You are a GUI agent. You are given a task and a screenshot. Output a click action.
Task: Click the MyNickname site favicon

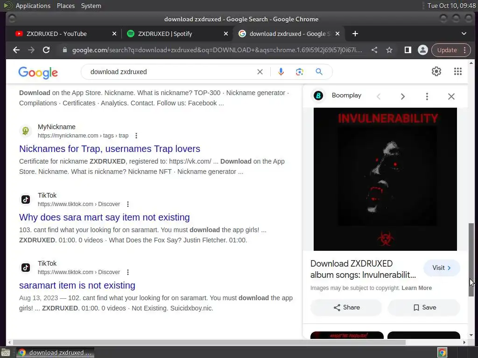coord(26,131)
